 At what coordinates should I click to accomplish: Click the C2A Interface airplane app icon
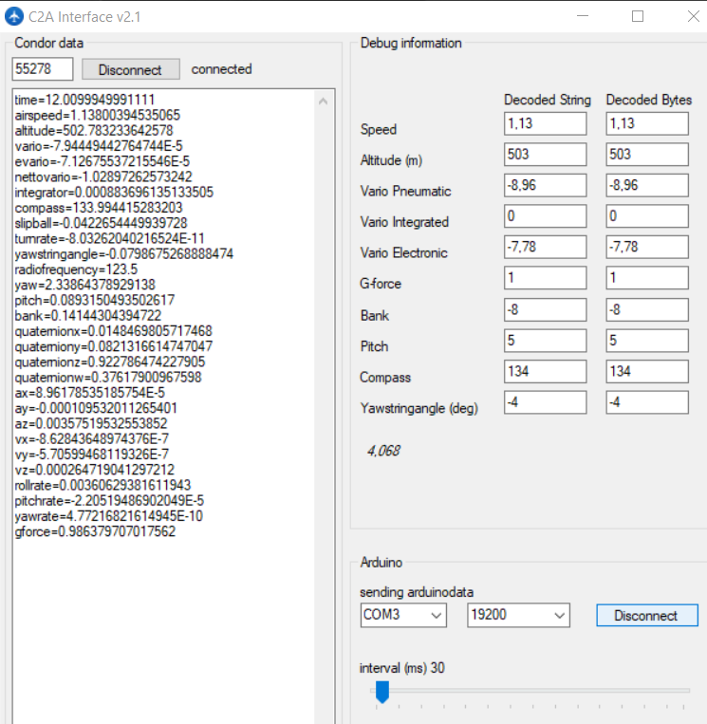[x=14, y=17]
